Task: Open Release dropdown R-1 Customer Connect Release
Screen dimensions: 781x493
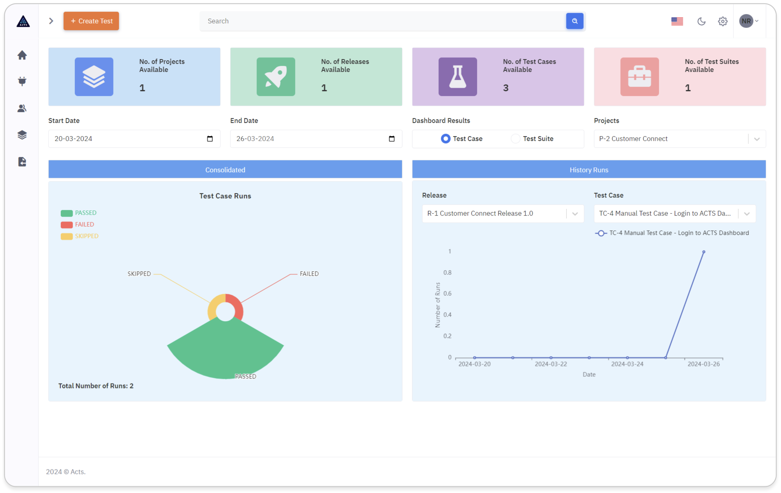Action: [x=503, y=214]
